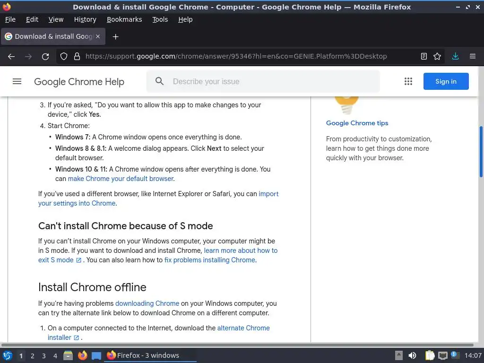
Task: Open the clipboard manager tray icon
Action: pyautogui.click(x=430, y=355)
